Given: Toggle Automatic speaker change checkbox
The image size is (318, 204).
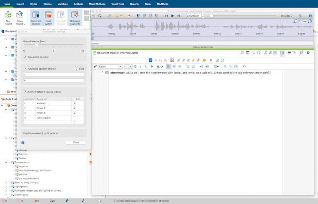Looking at the screenshot, I should pyautogui.click(x=25, y=69).
